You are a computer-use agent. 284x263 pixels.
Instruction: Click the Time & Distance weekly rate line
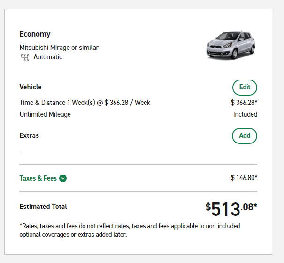pyautogui.click(x=85, y=102)
